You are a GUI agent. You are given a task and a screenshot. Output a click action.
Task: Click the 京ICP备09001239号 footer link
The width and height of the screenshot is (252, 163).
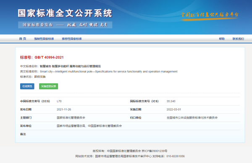click(x=154, y=151)
